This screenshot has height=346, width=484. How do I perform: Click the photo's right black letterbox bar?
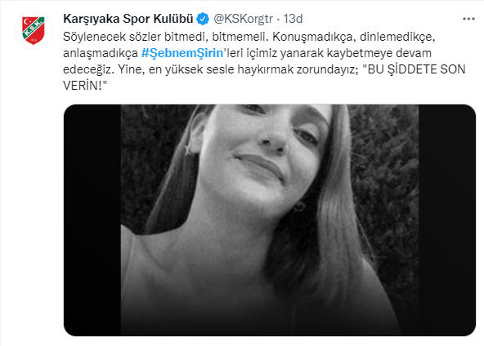tap(447, 220)
